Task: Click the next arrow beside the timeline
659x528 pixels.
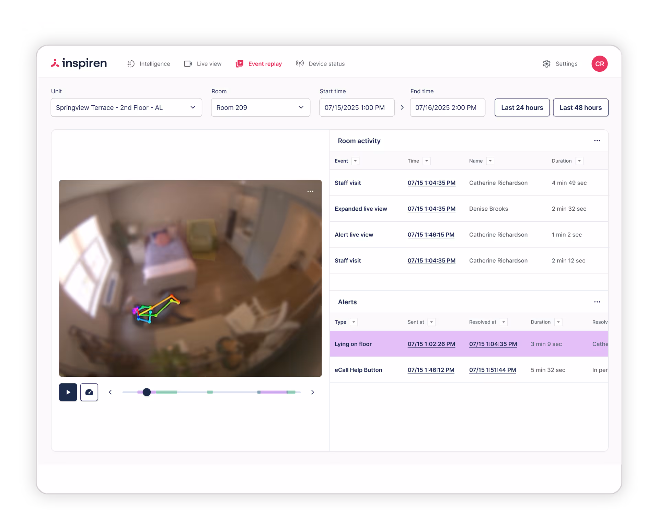Action: pyautogui.click(x=312, y=392)
